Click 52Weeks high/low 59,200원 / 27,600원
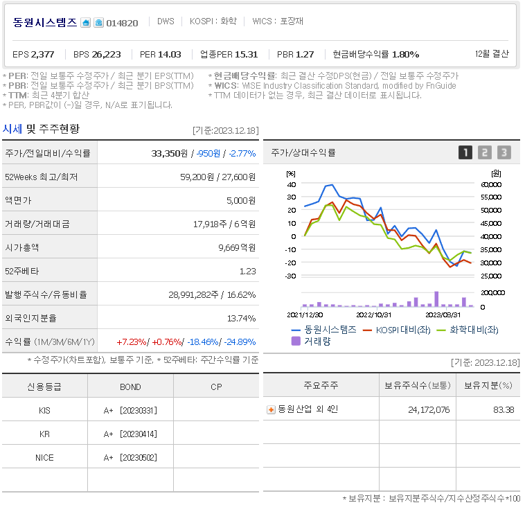 (217, 177)
